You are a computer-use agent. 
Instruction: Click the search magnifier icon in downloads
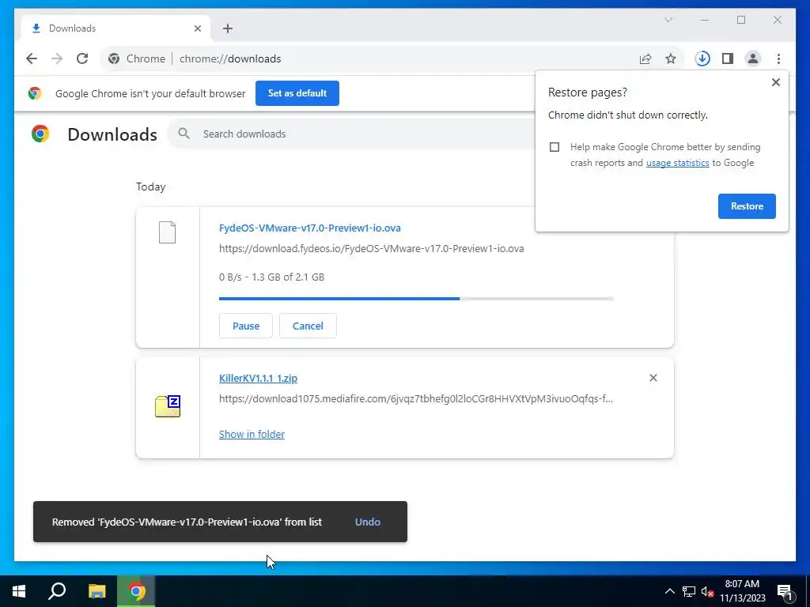click(x=184, y=134)
